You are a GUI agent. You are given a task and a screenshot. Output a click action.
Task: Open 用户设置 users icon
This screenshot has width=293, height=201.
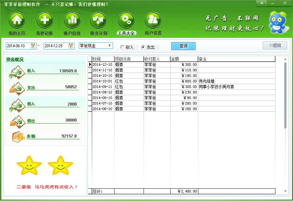tap(153, 21)
